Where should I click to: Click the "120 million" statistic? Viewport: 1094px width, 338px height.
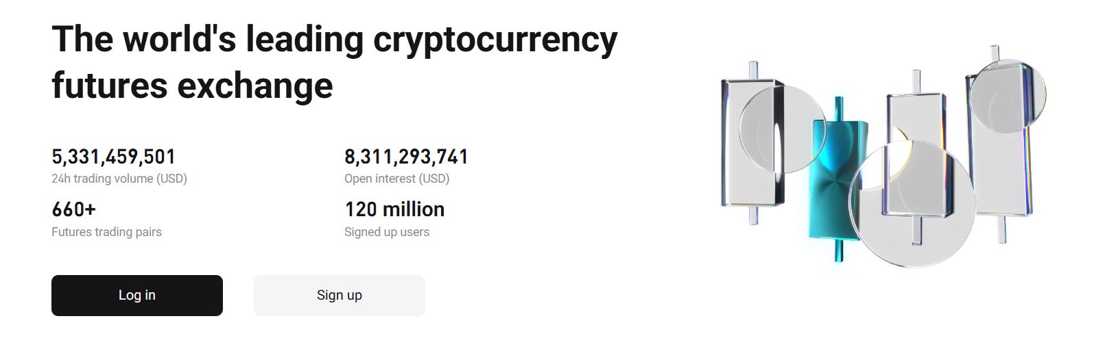(394, 209)
